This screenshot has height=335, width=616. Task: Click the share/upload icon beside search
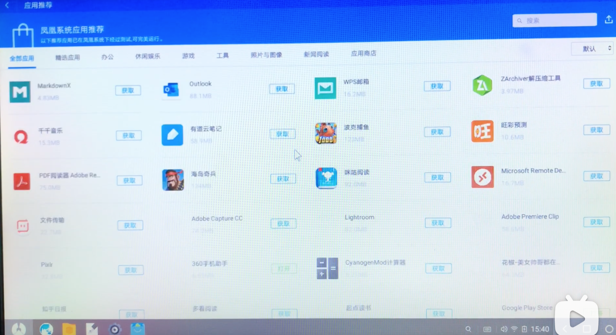point(609,20)
